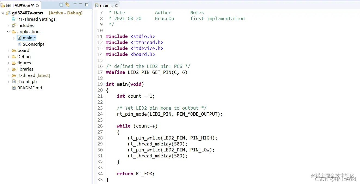
Task: Click 'return RT_EOK;' on line 34
Action: 136,174
